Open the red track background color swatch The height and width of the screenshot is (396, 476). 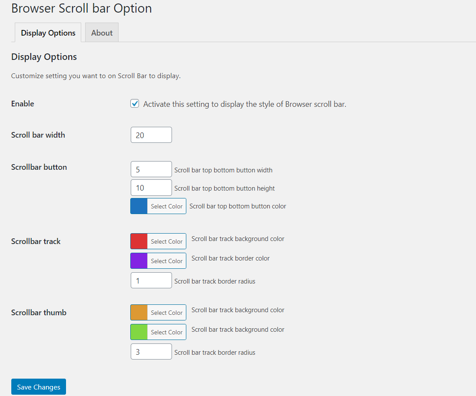point(139,241)
